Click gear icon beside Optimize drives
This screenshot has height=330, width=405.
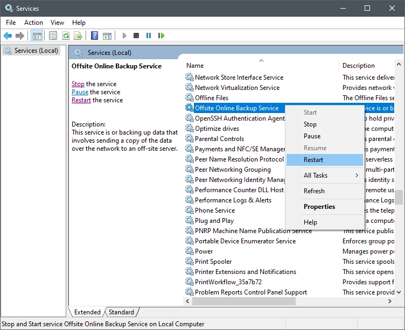click(x=190, y=128)
